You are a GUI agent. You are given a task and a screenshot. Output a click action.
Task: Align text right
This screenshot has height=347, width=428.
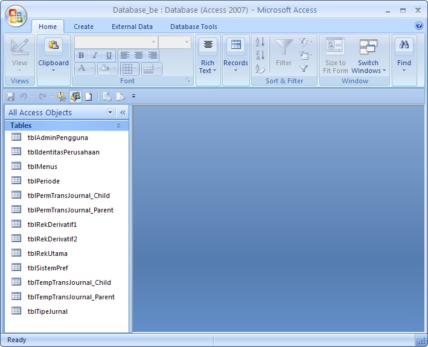153,56
